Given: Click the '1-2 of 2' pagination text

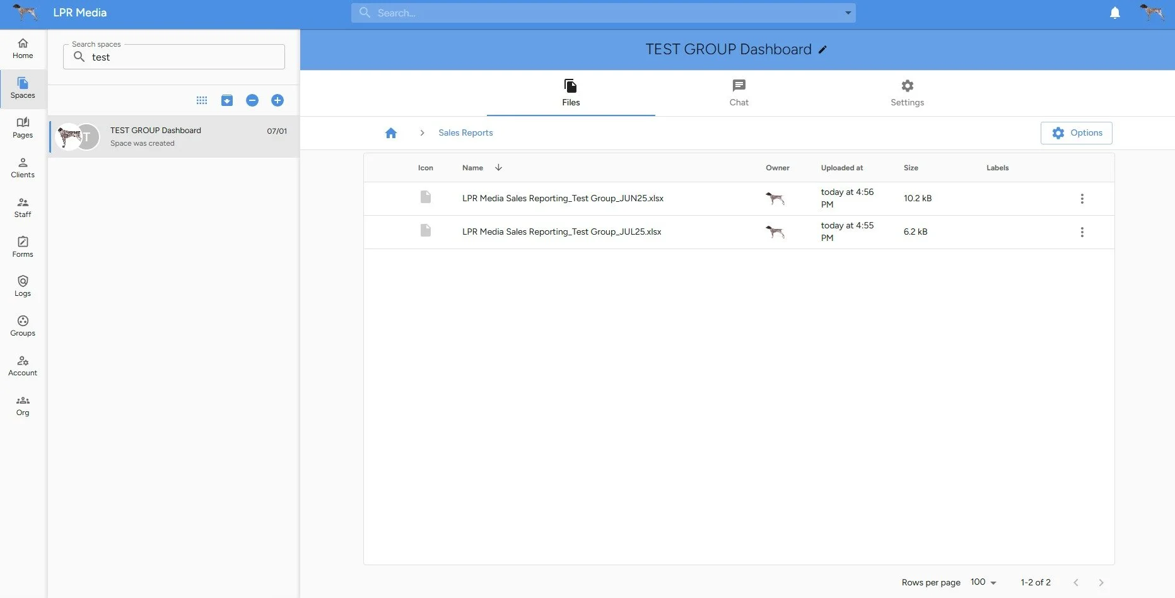Looking at the screenshot, I should point(1036,582).
